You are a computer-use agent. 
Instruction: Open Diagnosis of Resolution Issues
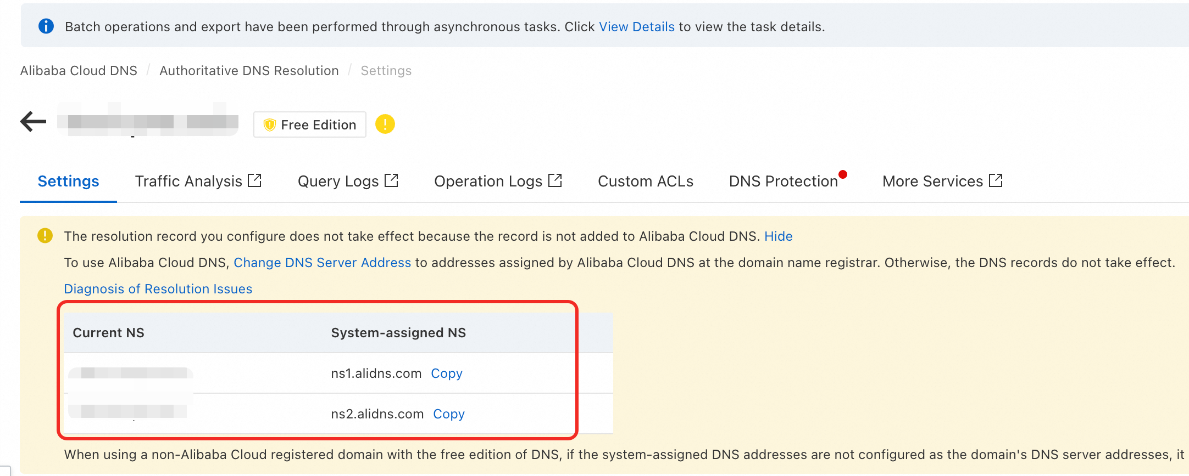[x=158, y=289]
